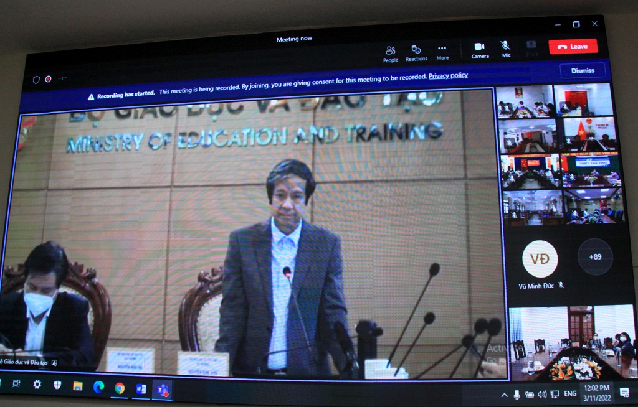Viewport: 638px width, 407px height.
Task: Click the More options ellipsis
Action: (442, 52)
